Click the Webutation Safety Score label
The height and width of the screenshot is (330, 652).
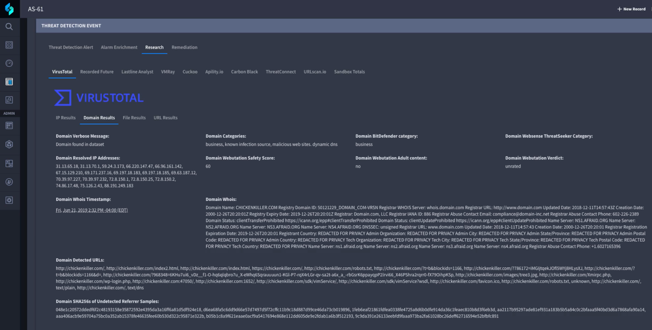point(240,158)
